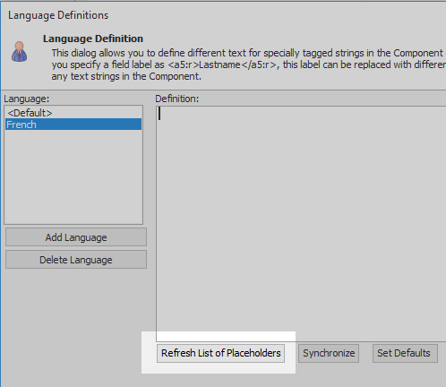Screen dimensions: 446x387
Task: Click the Set Defaults button
Action: click(405, 353)
